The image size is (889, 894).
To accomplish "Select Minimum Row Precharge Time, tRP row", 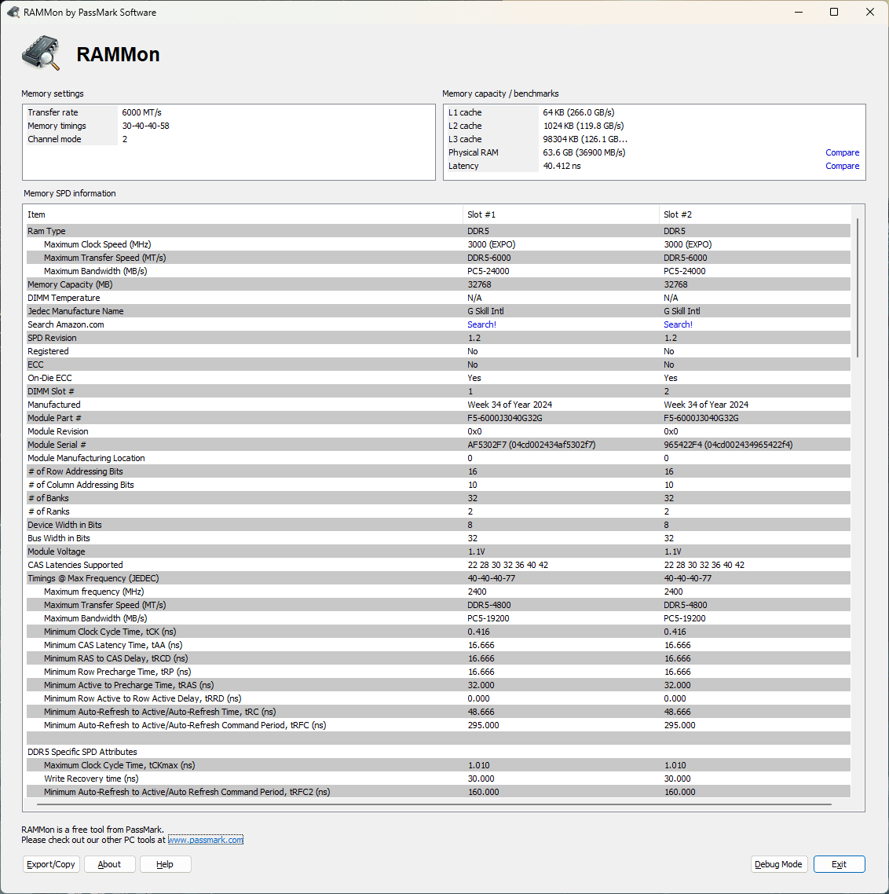I will [x=438, y=672].
